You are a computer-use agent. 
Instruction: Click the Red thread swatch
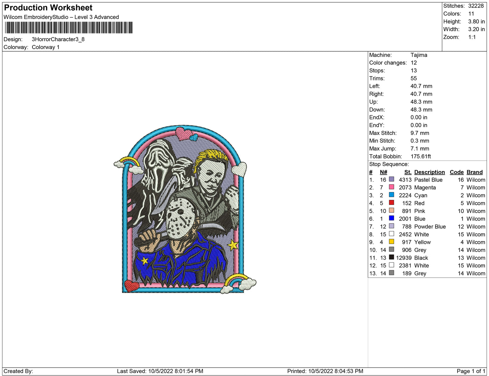[x=392, y=203]
